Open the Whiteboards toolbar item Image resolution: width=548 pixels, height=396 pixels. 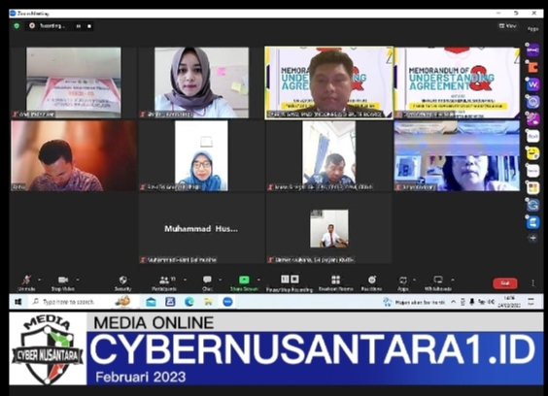pos(437,282)
